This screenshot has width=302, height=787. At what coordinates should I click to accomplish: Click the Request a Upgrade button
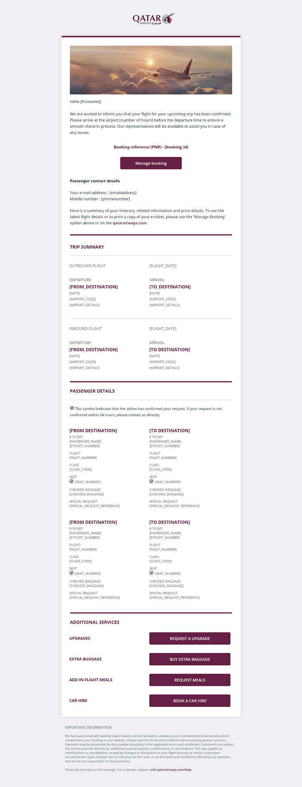pyautogui.click(x=190, y=638)
